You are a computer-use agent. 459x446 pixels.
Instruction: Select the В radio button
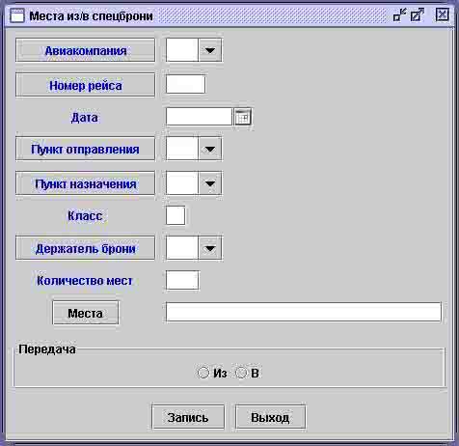(241, 373)
